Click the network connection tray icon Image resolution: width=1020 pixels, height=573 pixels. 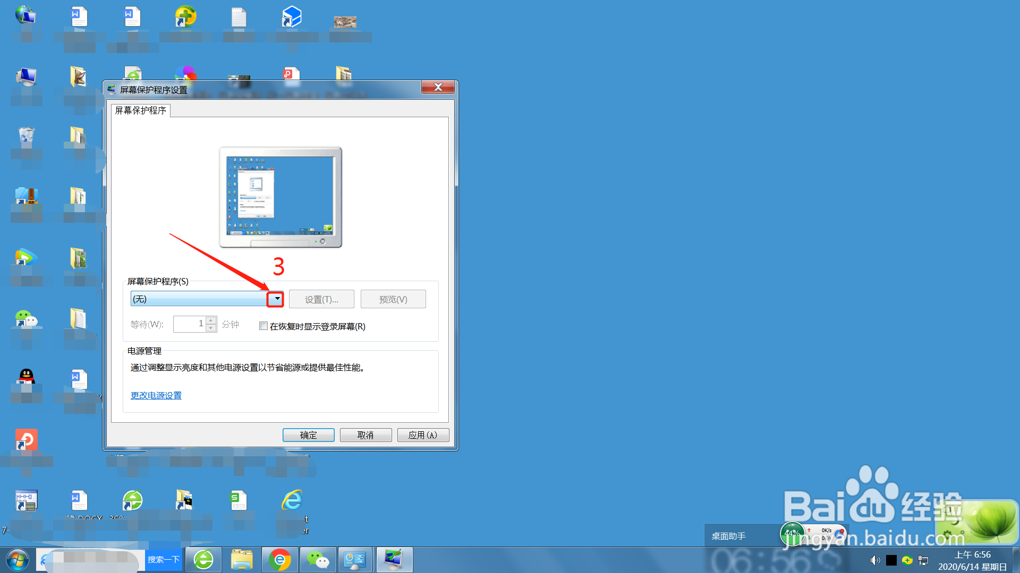pyautogui.click(x=923, y=560)
